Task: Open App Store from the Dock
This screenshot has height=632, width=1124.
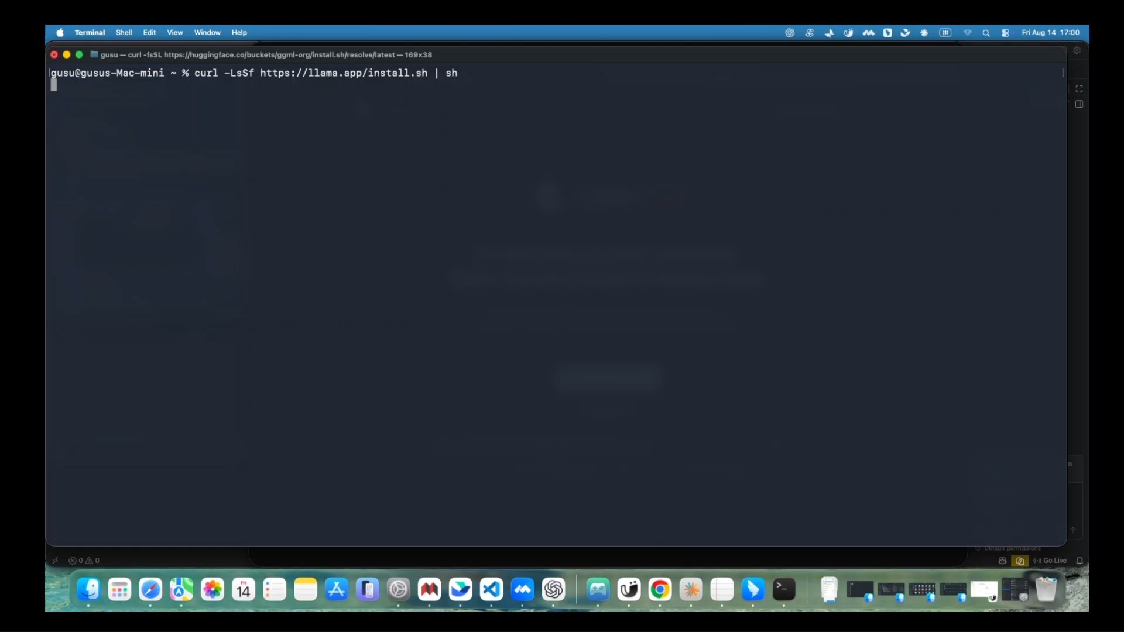Action: click(x=337, y=589)
